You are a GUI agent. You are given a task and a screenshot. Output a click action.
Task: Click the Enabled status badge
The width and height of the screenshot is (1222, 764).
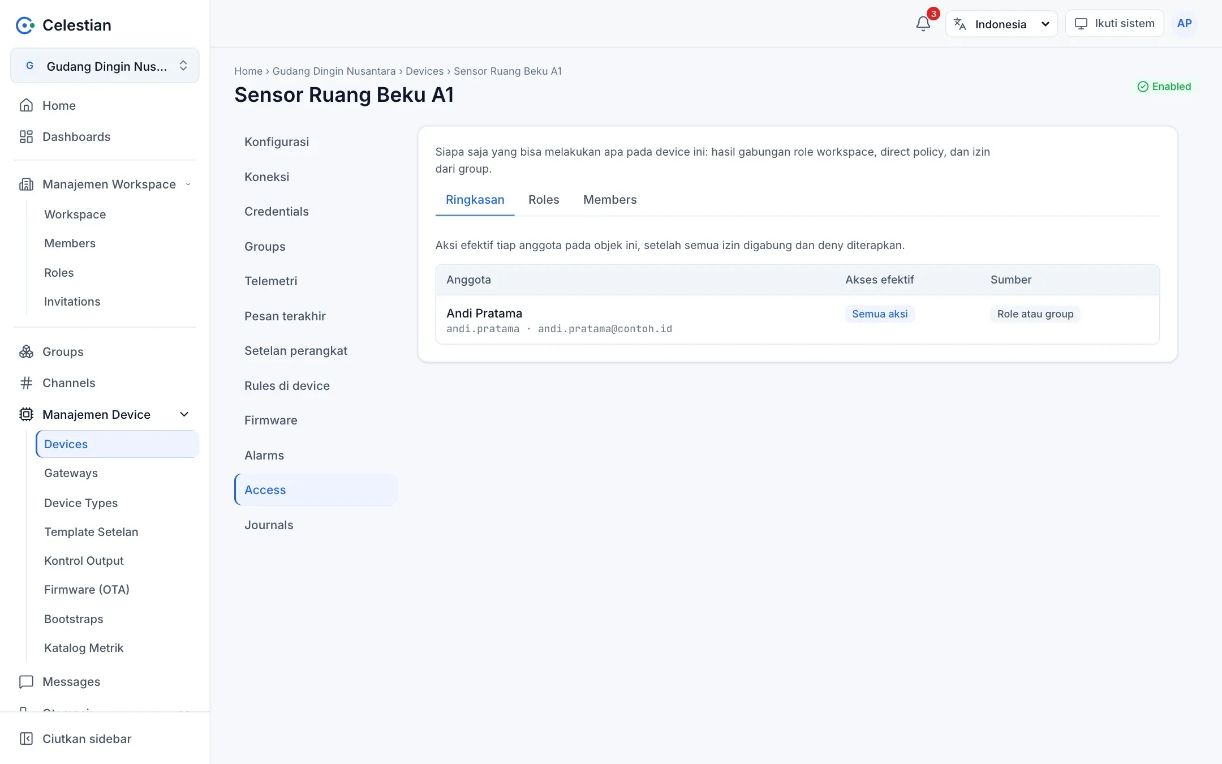pos(1164,87)
